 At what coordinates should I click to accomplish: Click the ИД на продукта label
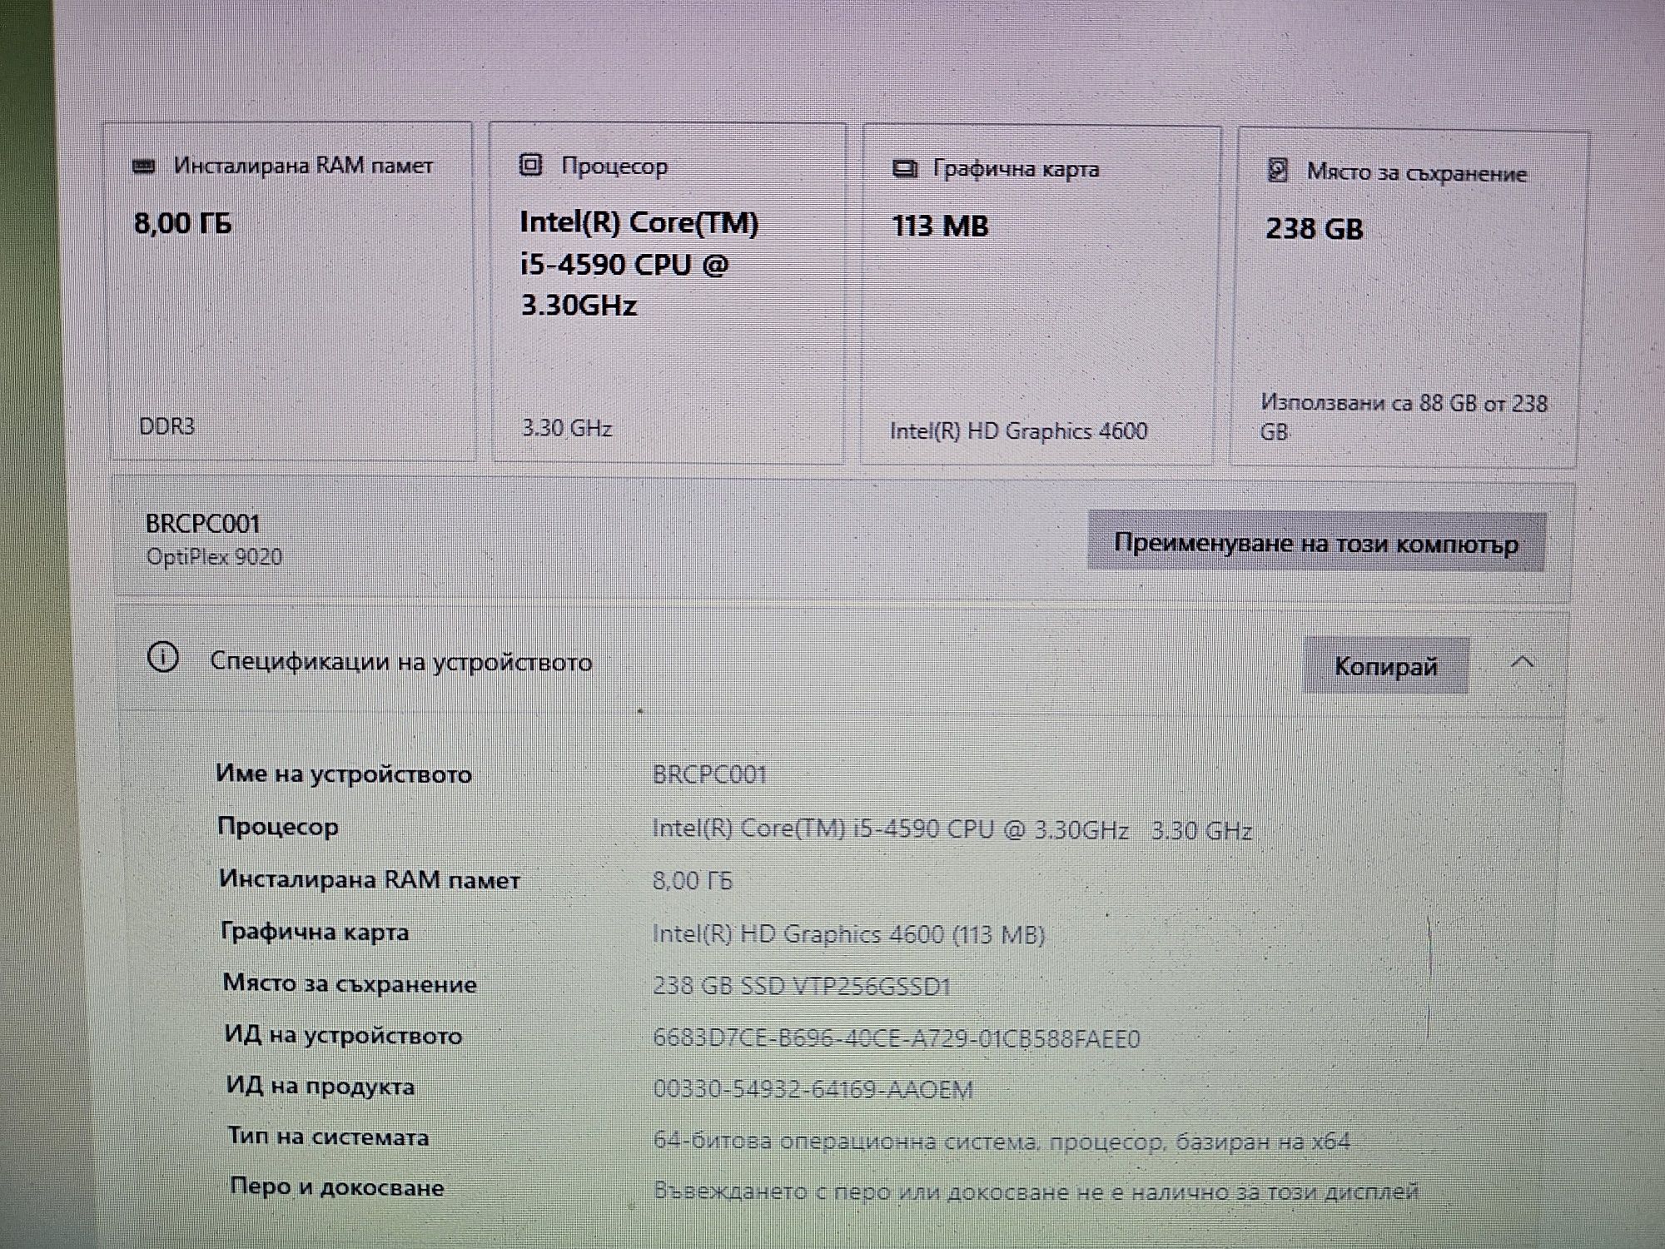tap(321, 1087)
